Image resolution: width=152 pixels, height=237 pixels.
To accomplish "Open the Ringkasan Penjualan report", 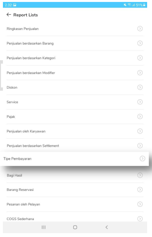I will pos(75,29).
